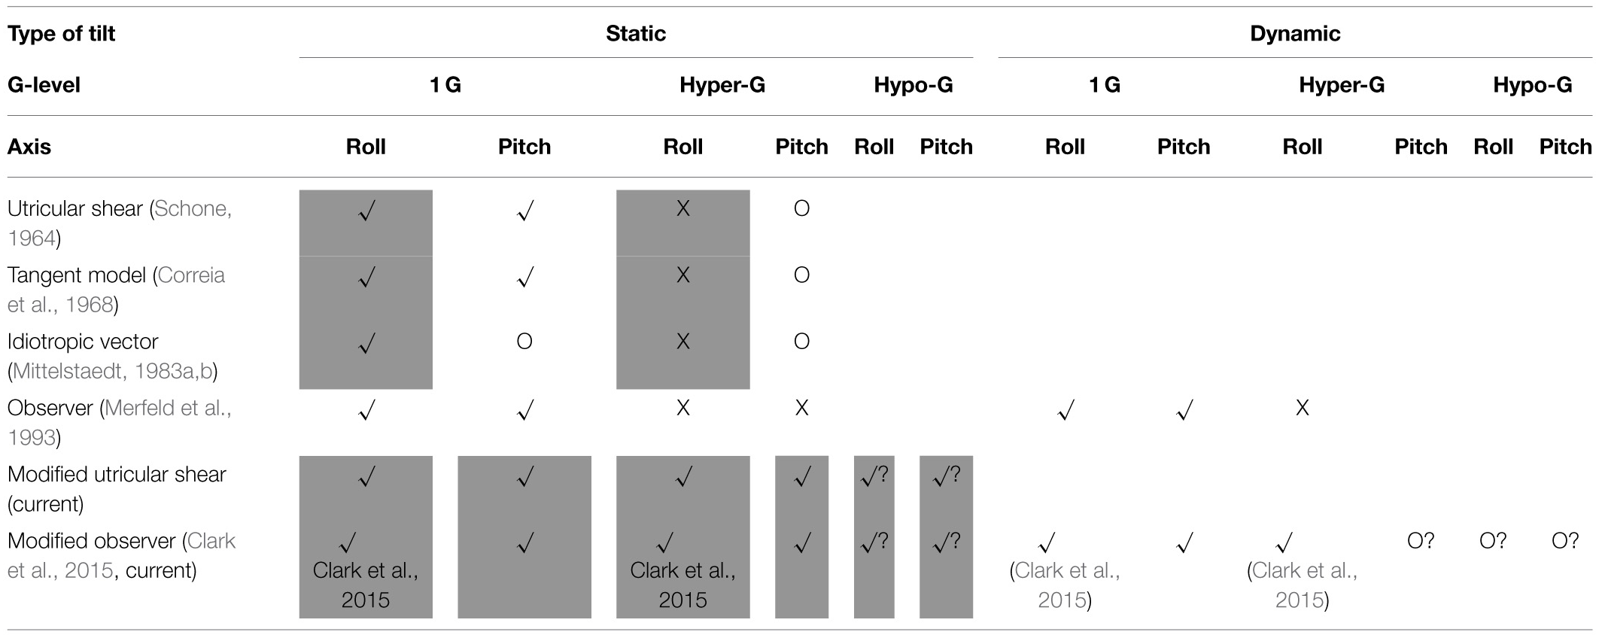1599x638 pixels.
Task: Click the Utricular shear row label
Action: click(x=74, y=208)
